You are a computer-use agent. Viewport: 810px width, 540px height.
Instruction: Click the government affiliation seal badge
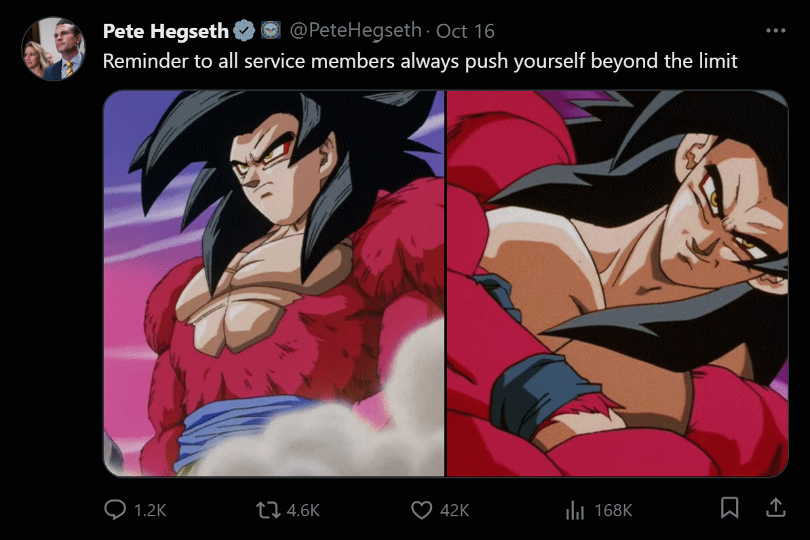point(271,30)
